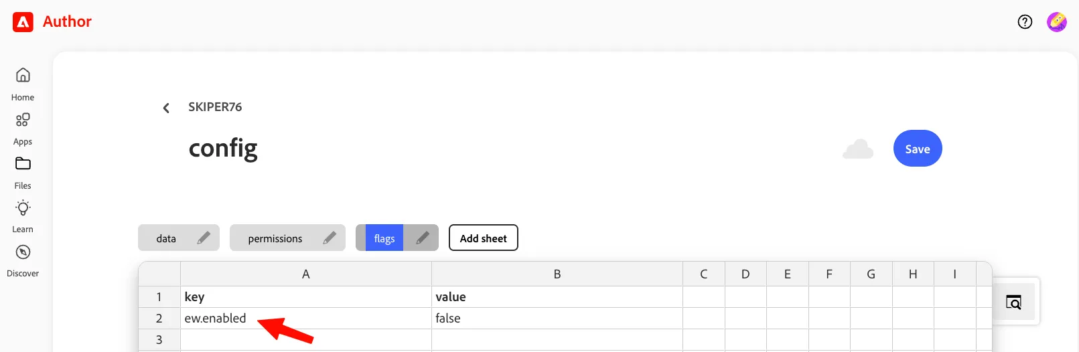Select row 3 header
The width and height of the screenshot is (1079, 352).
coord(159,339)
